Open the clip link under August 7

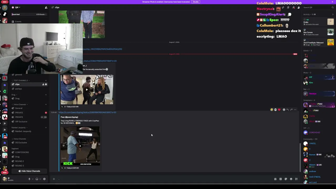tap(103, 49)
